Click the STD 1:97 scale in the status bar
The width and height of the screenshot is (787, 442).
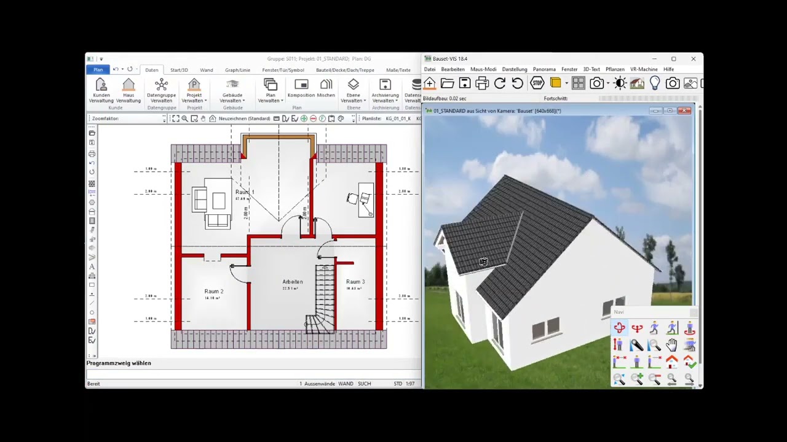pos(404,384)
